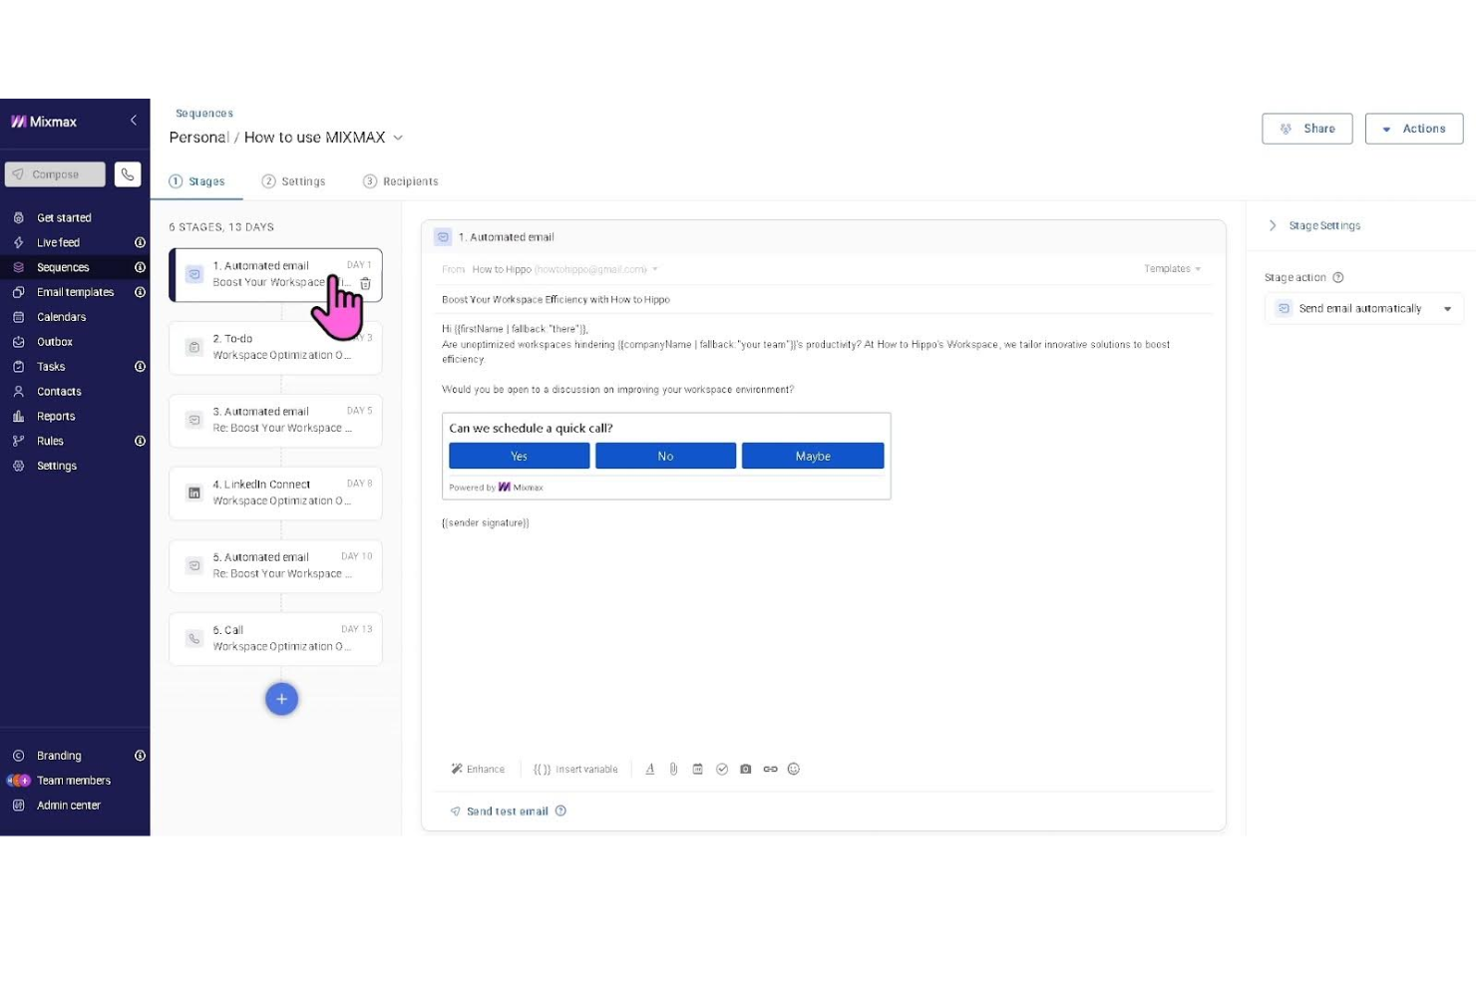Image resolution: width=1476 pixels, height=984 pixels.
Task: Delete stage 1 using the trash icon
Action: point(365,283)
